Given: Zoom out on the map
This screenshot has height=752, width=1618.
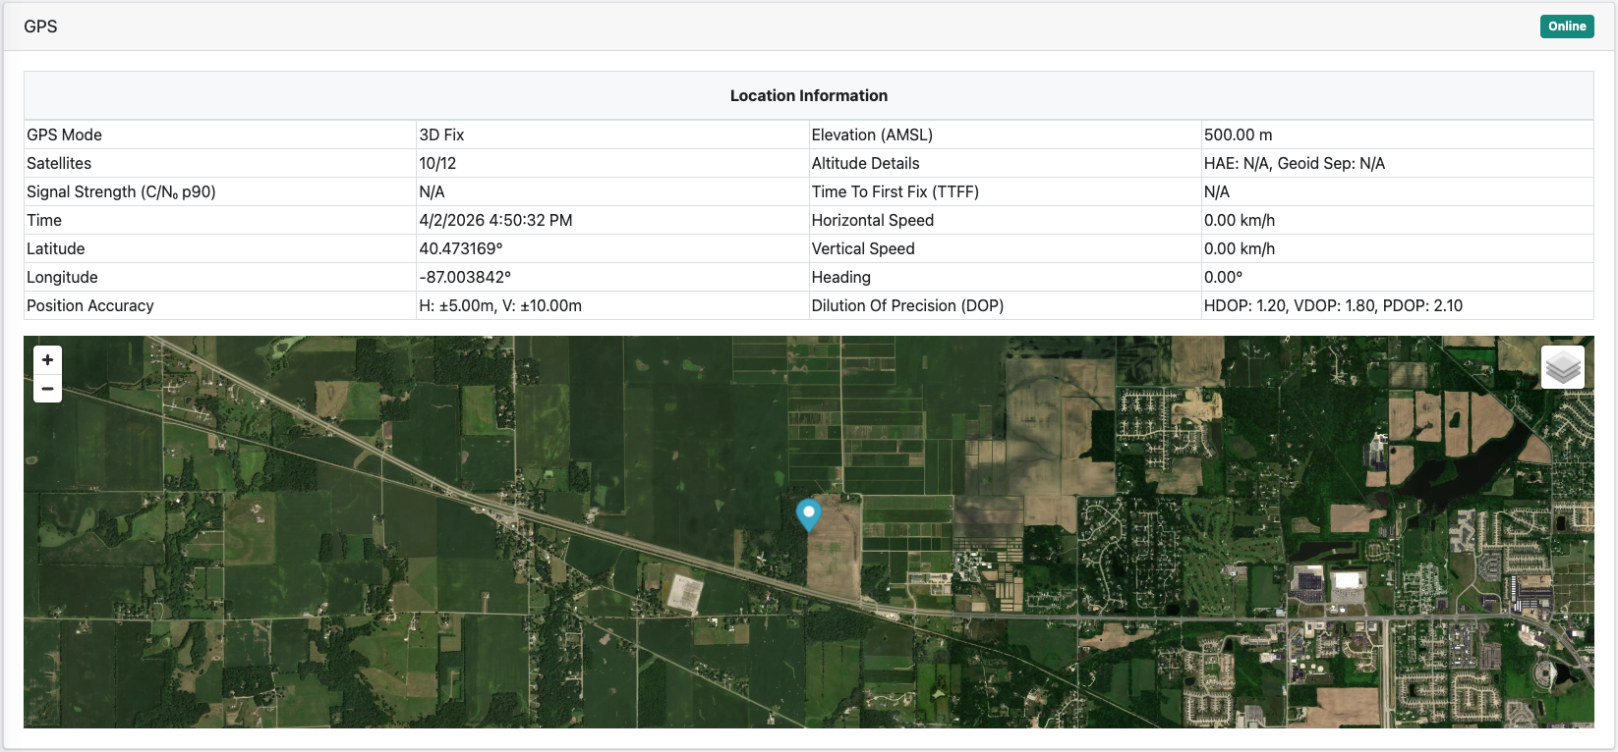Looking at the screenshot, I should click(47, 389).
